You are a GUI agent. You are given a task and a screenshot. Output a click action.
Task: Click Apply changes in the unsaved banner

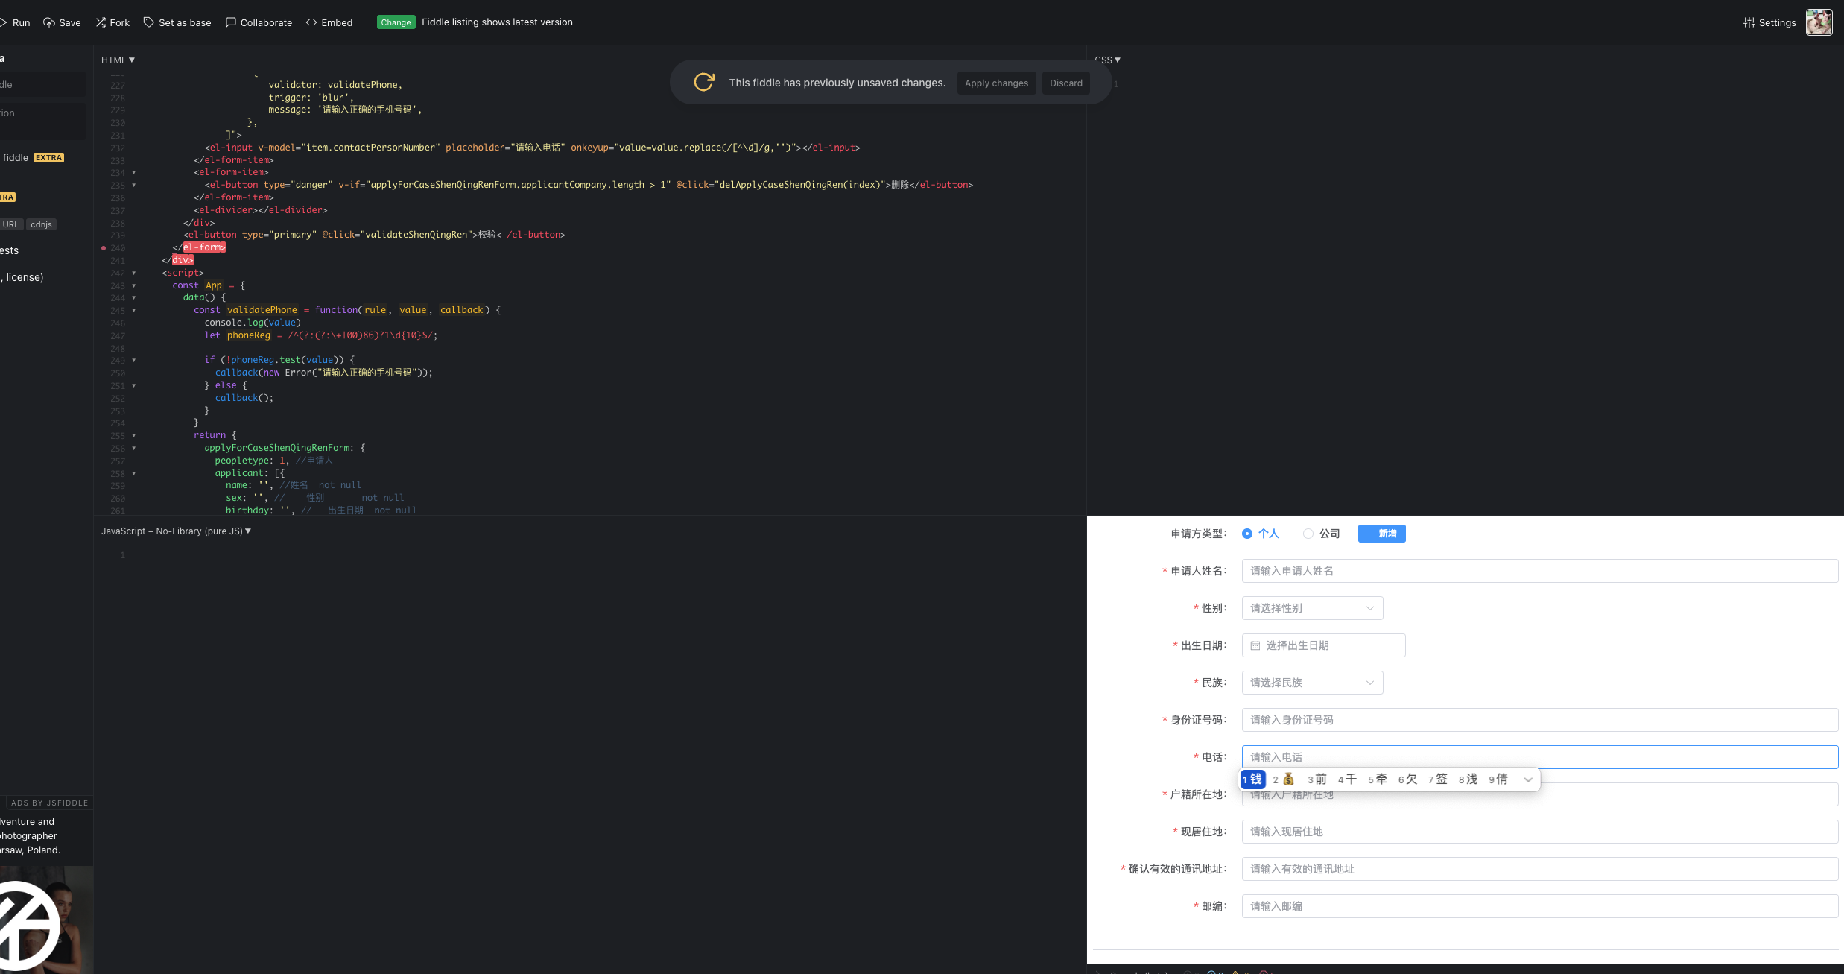pyautogui.click(x=996, y=83)
